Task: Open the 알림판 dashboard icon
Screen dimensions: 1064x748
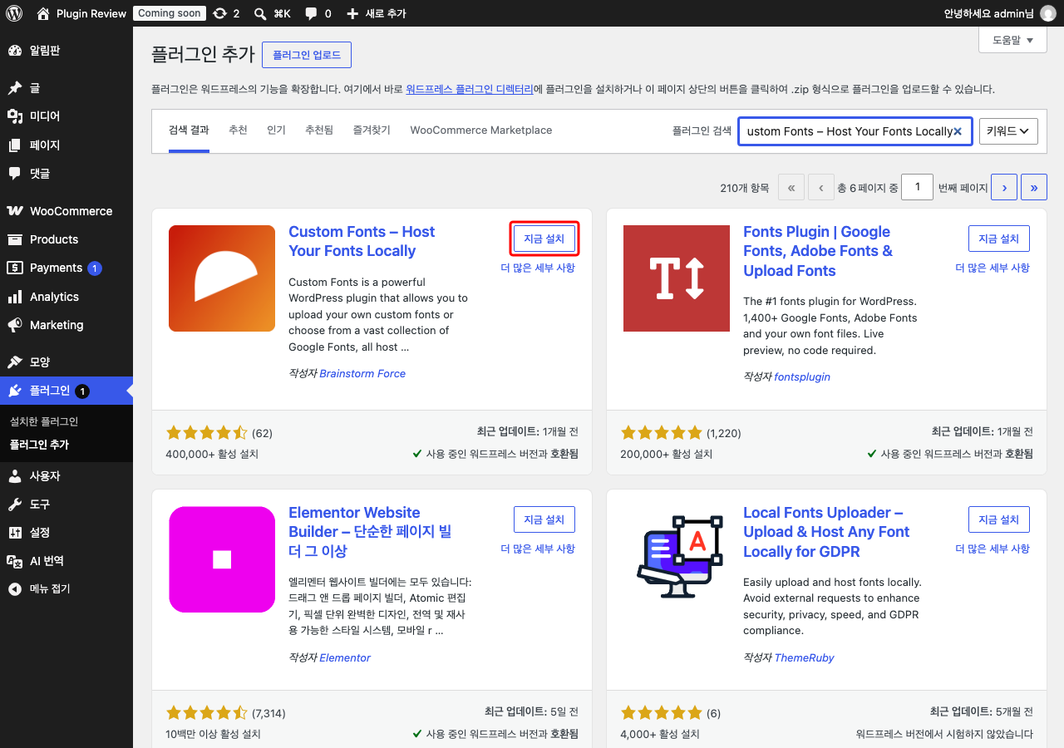Action: (x=15, y=51)
